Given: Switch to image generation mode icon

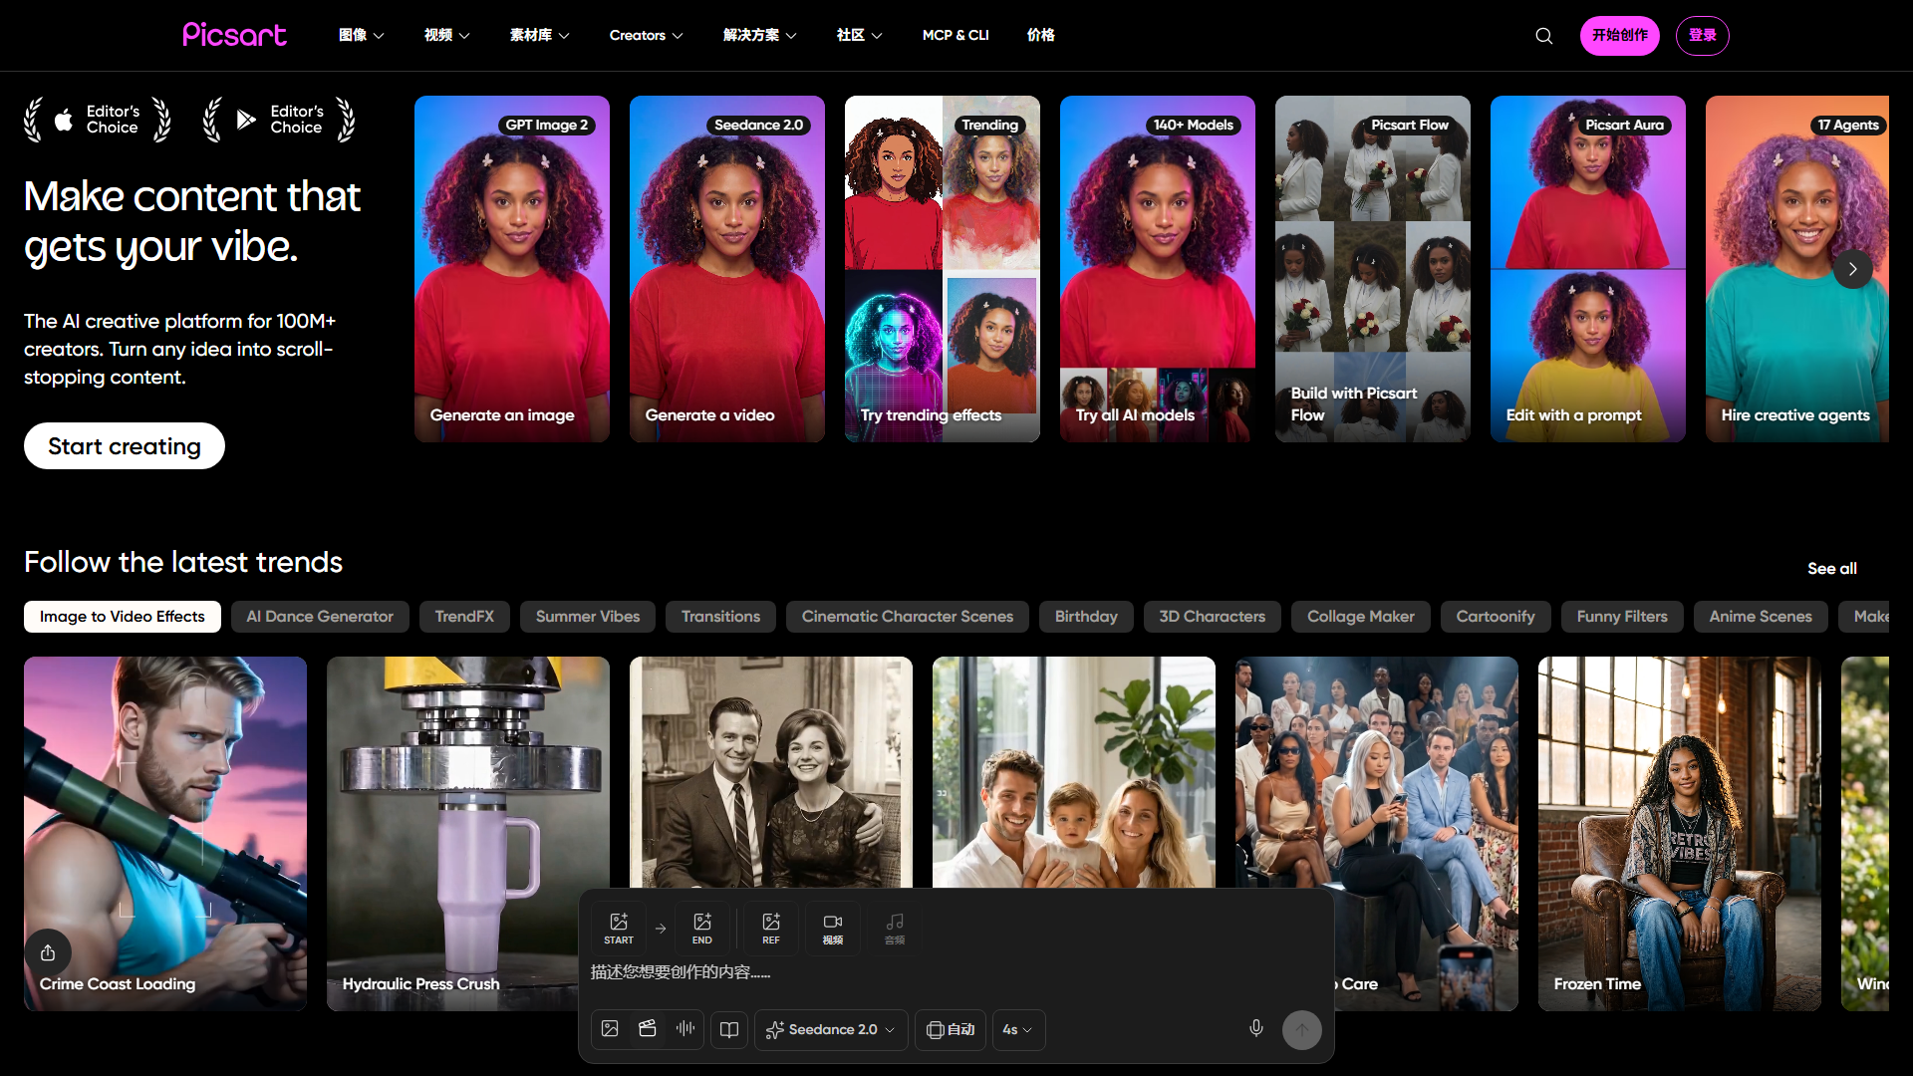Looking at the screenshot, I should point(610,1029).
